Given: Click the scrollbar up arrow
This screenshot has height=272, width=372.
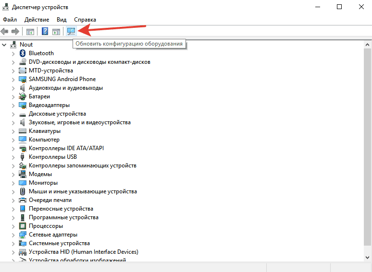Looking at the screenshot, I should point(367,45).
